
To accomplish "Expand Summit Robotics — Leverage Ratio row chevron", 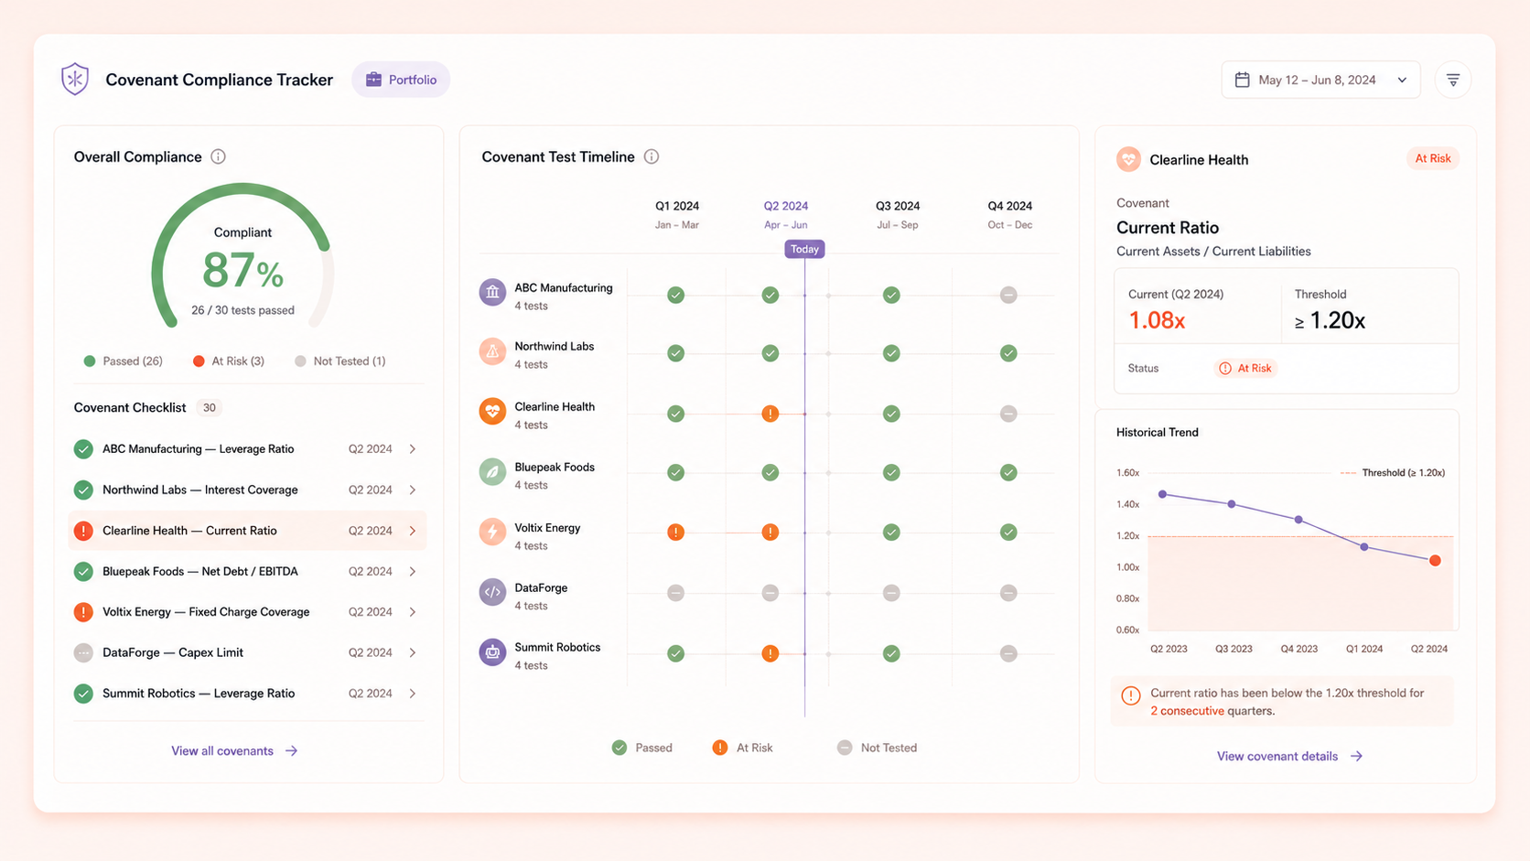I will tap(413, 694).
